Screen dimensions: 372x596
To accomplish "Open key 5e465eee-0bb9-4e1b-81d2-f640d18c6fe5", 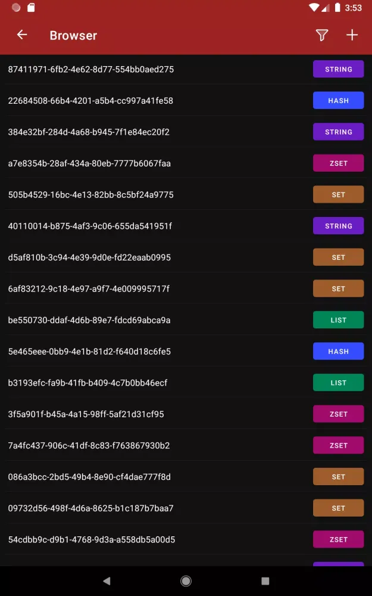I will (89, 352).
